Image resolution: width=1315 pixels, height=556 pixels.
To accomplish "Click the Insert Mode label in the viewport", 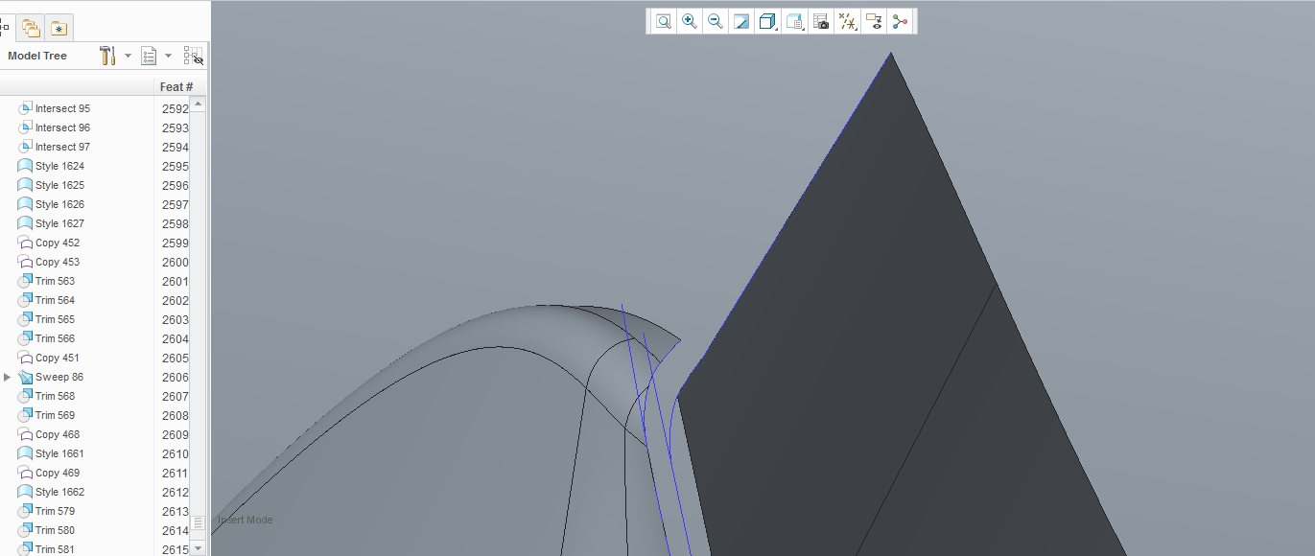I will (x=246, y=520).
